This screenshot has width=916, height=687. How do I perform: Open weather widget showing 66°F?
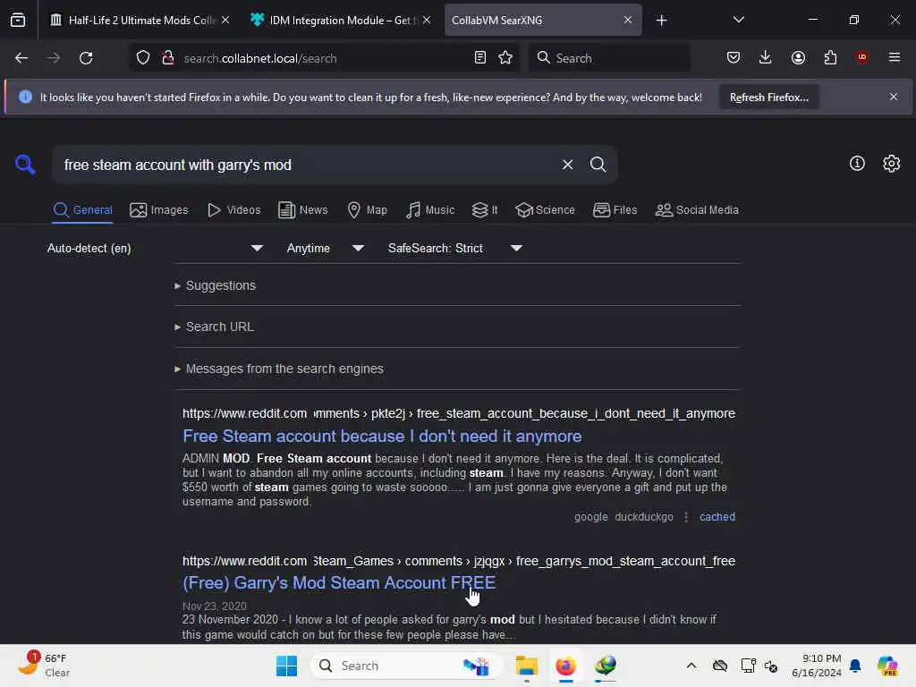(x=44, y=665)
